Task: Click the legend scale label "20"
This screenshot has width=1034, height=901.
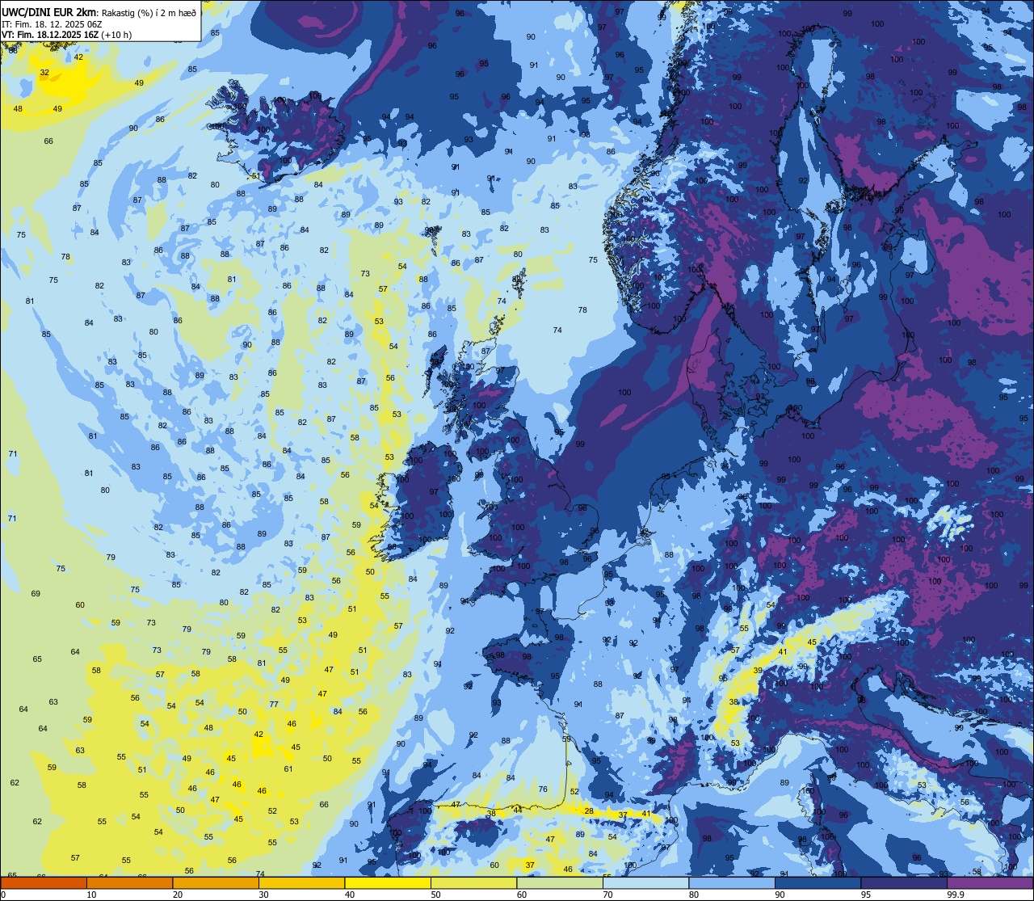Action: pyautogui.click(x=178, y=895)
